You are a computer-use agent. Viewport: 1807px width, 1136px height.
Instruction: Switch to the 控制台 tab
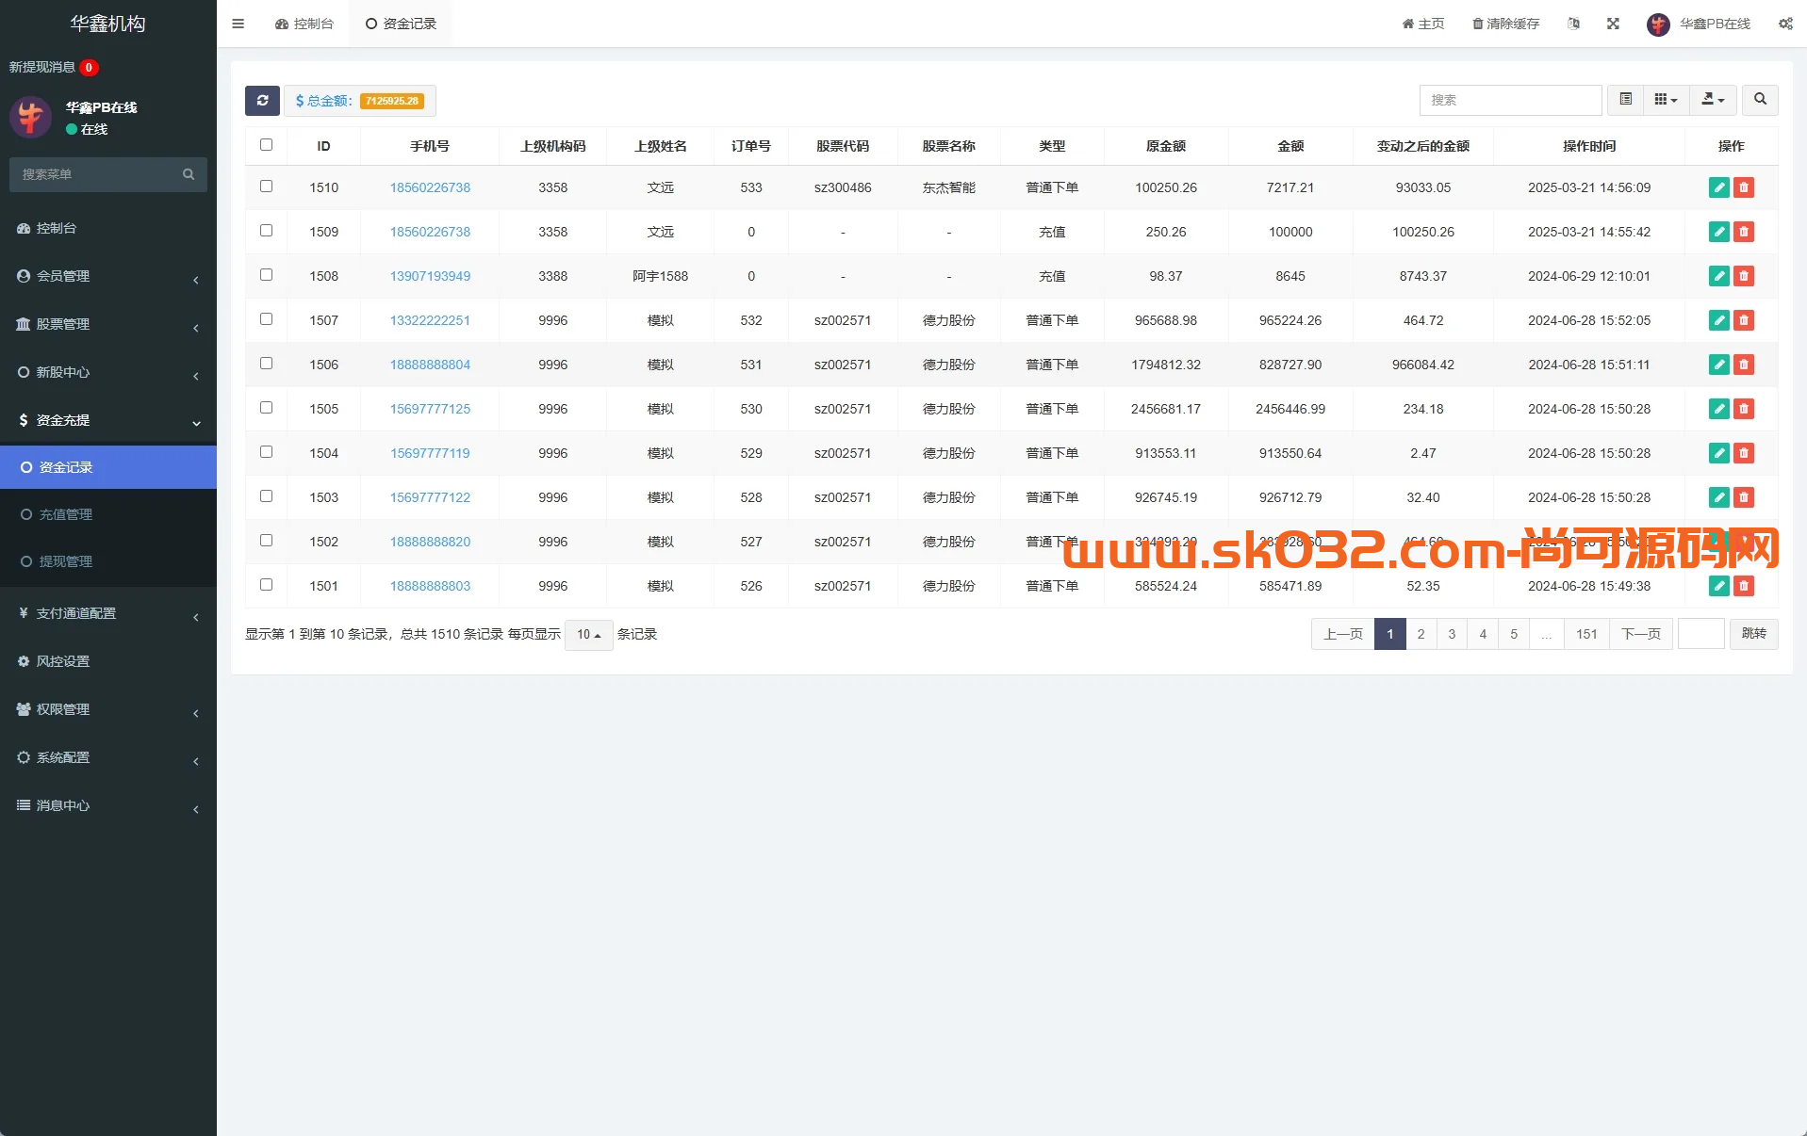point(304,24)
